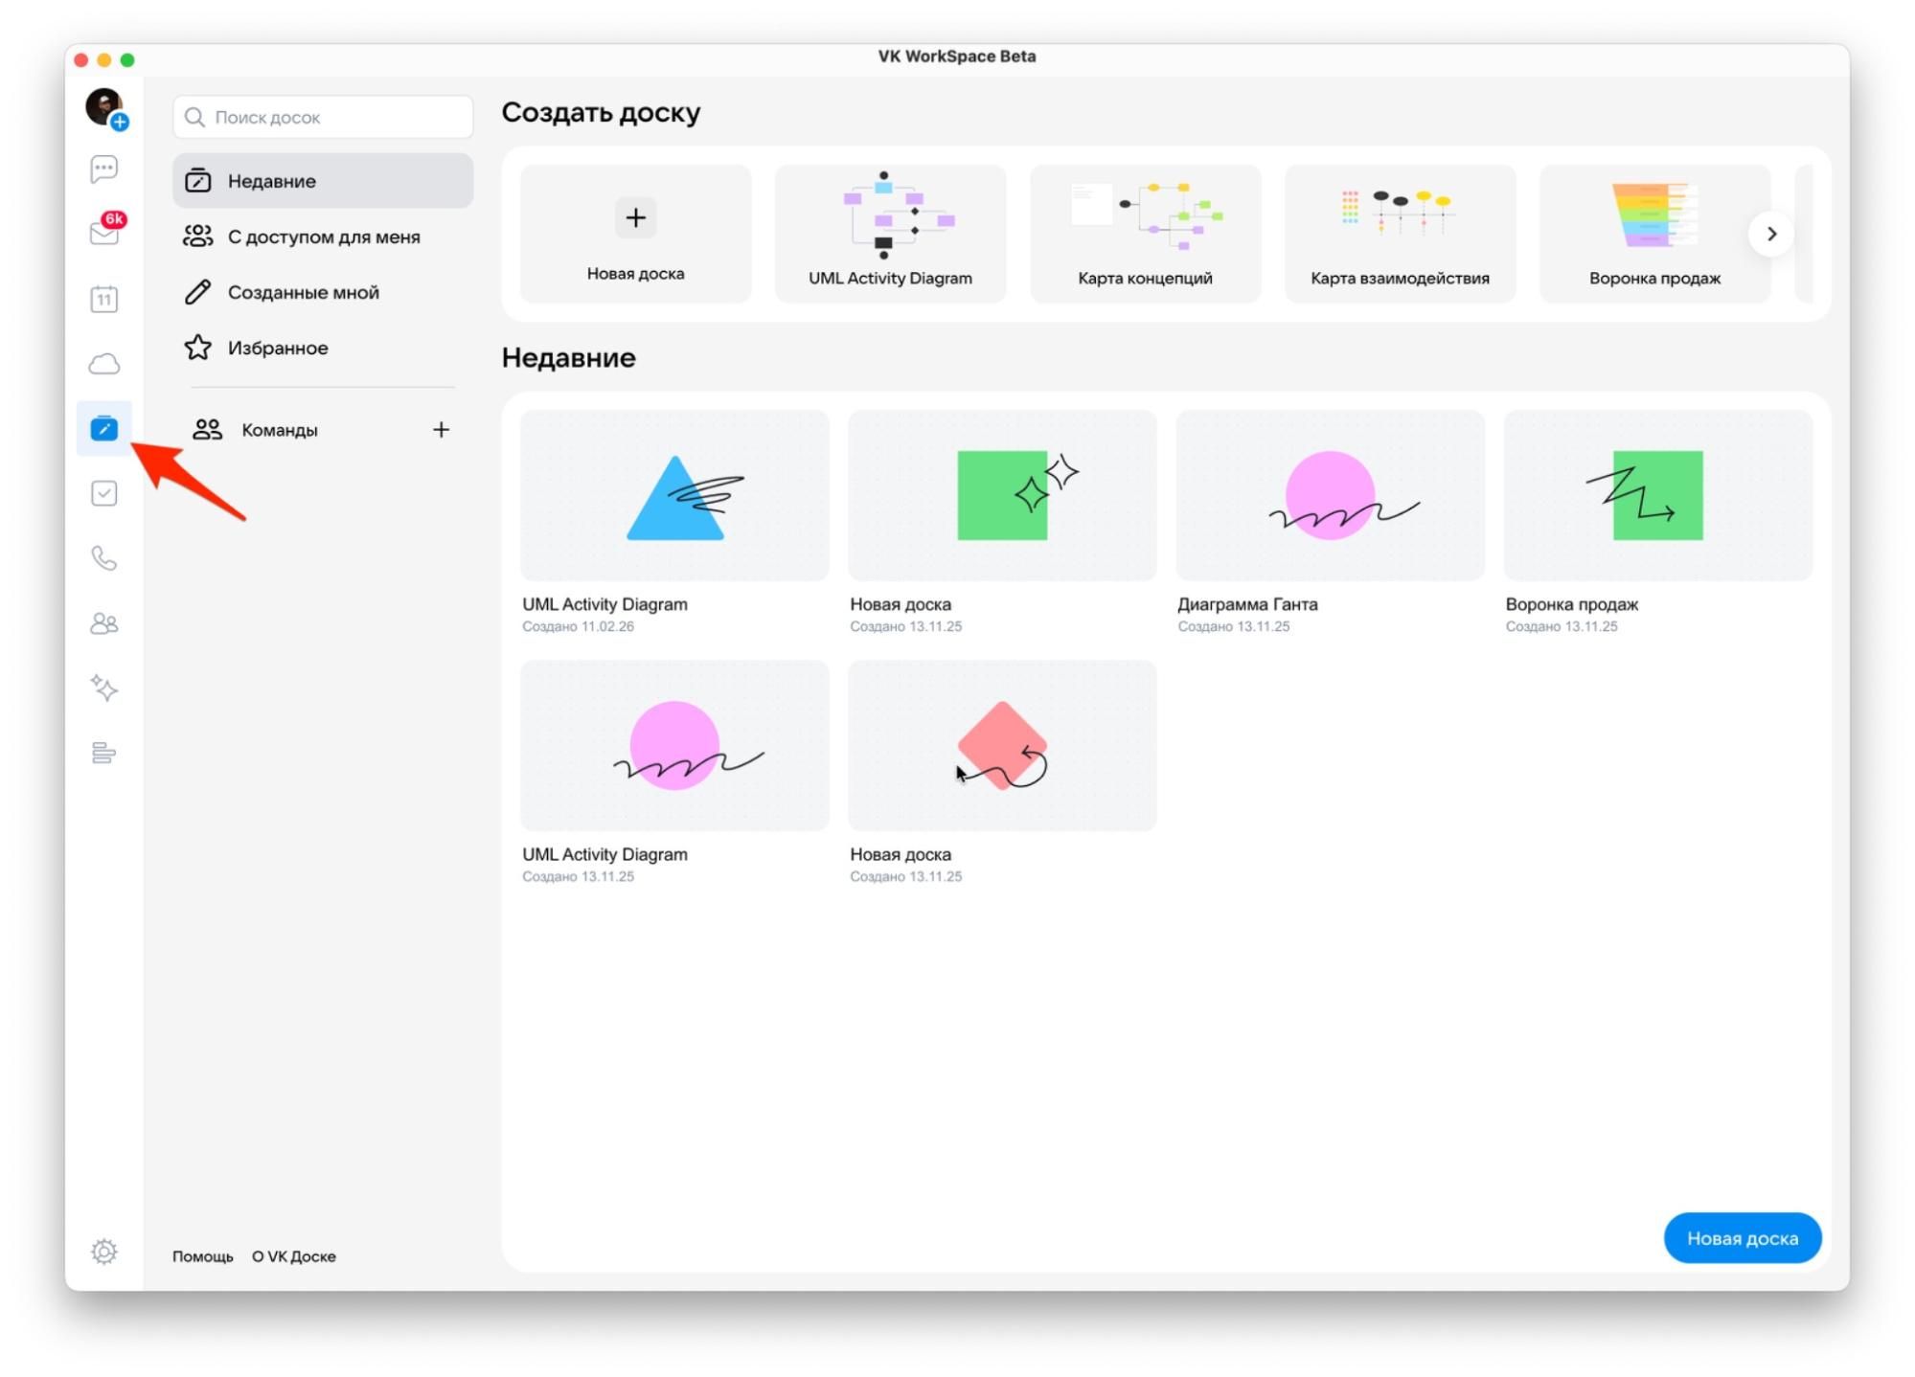Add a new team with plus icon
1915x1377 pixels.
(441, 430)
